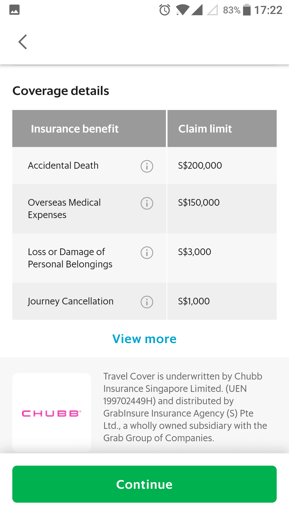Tap the Overseas Medical Expenses label
The image size is (289, 515).
point(64,209)
